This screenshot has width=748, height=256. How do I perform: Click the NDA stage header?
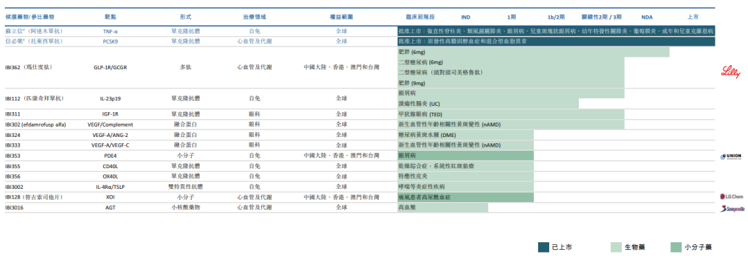pos(647,17)
